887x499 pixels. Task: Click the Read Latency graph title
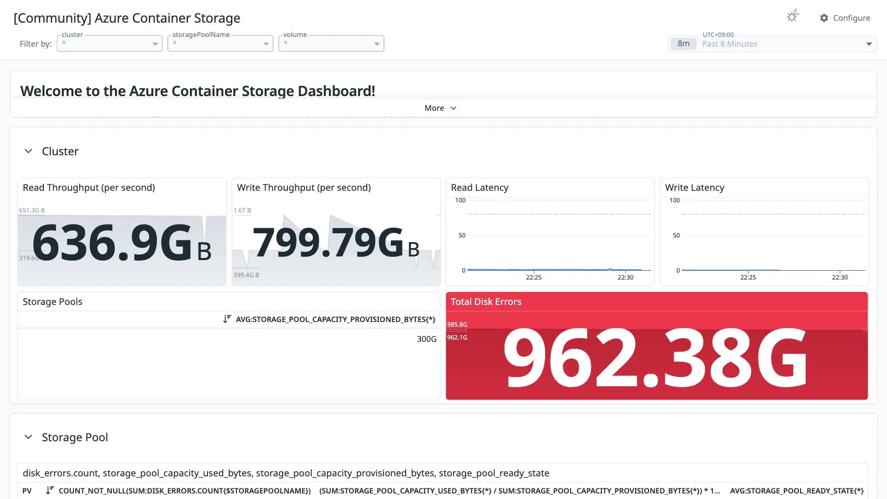point(480,188)
